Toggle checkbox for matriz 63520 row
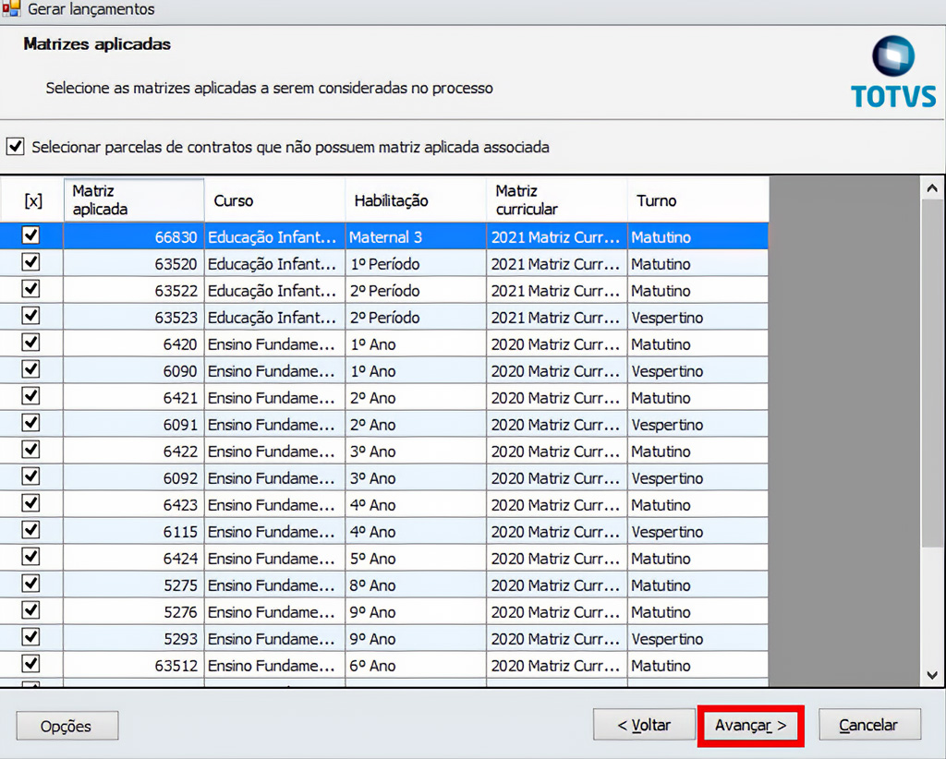946x759 pixels. (31, 263)
